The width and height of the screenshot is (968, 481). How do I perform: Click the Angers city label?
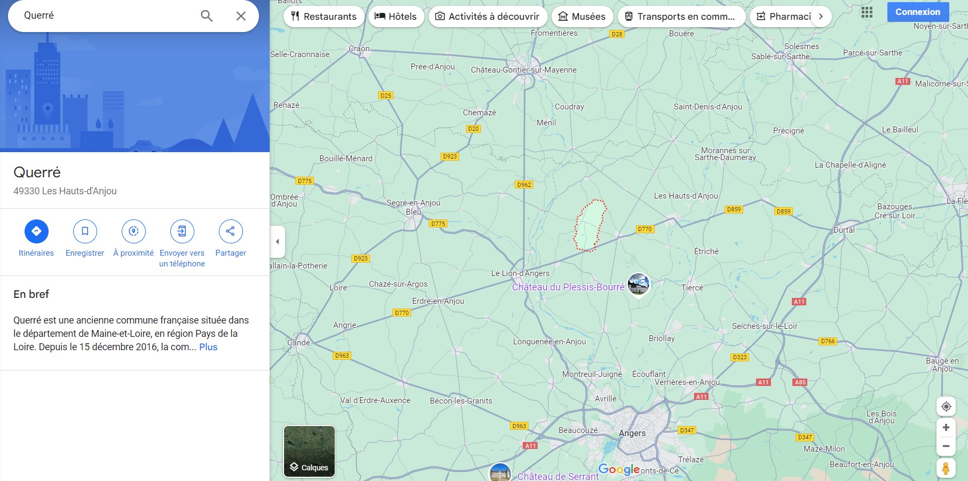click(632, 433)
